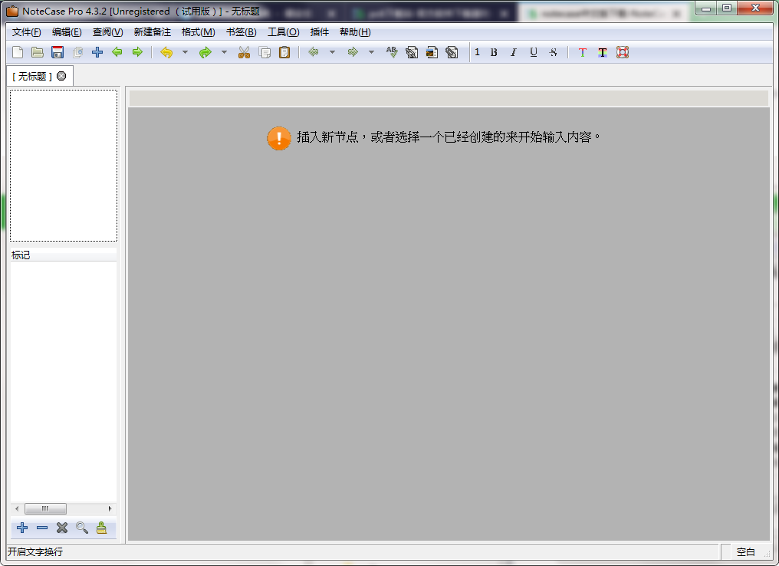The height and width of the screenshot is (566, 779).
Task: Insert a new node with the plus icon
Action: coord(97,52)
